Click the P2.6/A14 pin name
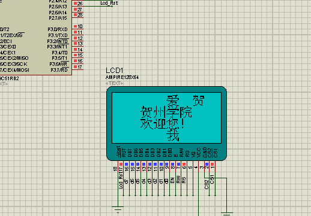The image size is (311, 216). (58, 13)
